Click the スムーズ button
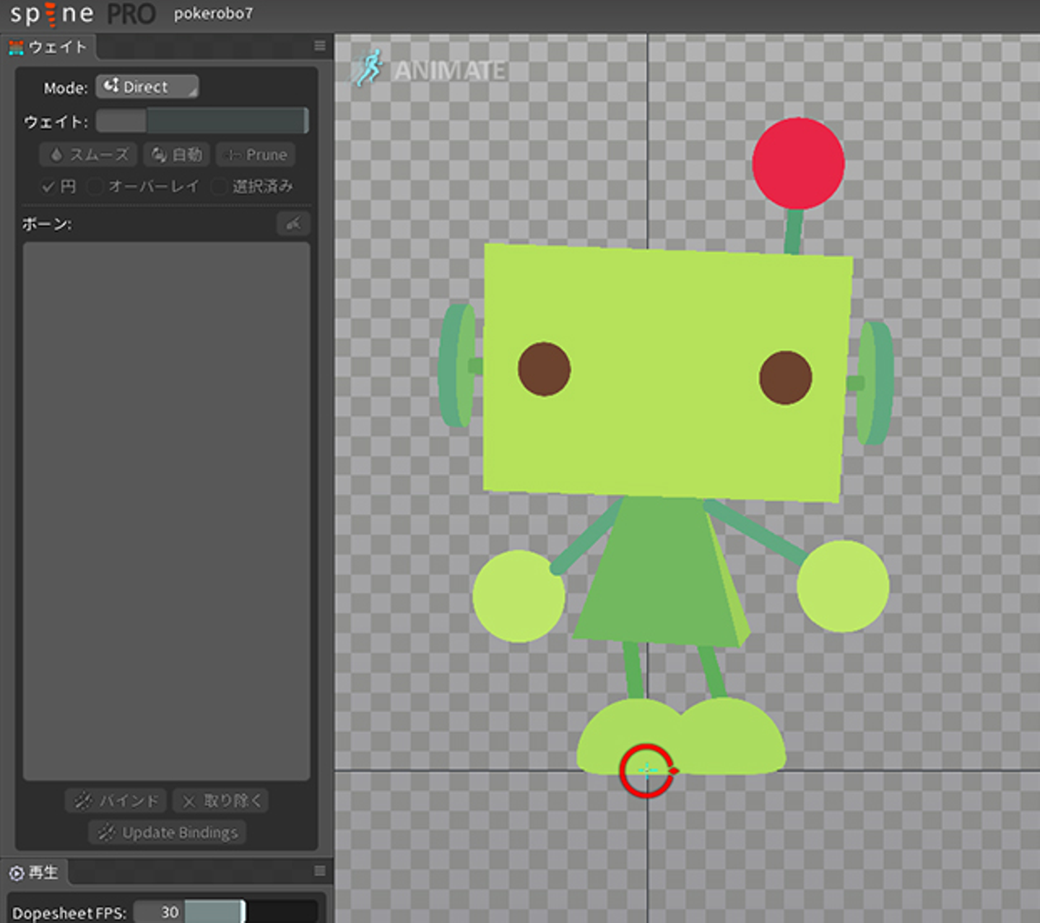 [x=88, y=155]
